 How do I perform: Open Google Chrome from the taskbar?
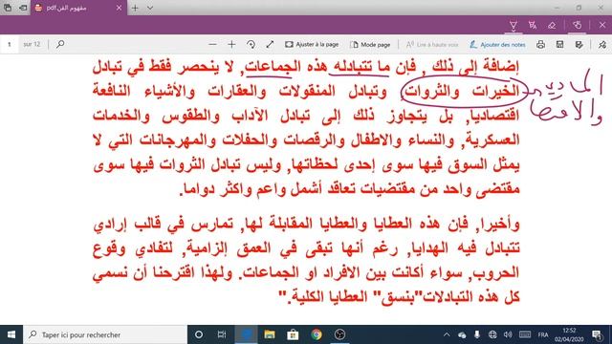(317, 334)
